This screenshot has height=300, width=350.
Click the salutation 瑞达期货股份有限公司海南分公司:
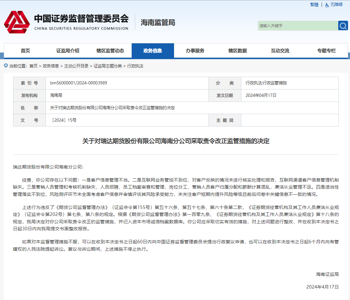pos(48,167)
